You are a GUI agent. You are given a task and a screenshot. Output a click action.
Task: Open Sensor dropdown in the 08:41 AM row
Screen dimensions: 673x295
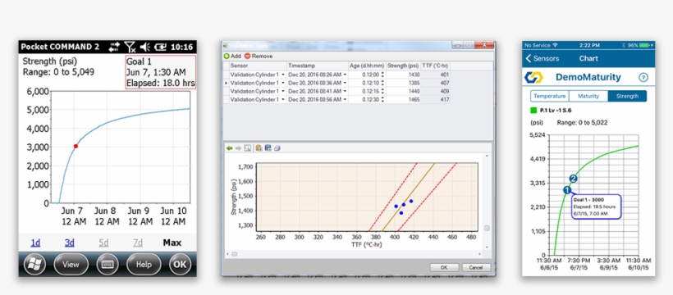(283, 91)
